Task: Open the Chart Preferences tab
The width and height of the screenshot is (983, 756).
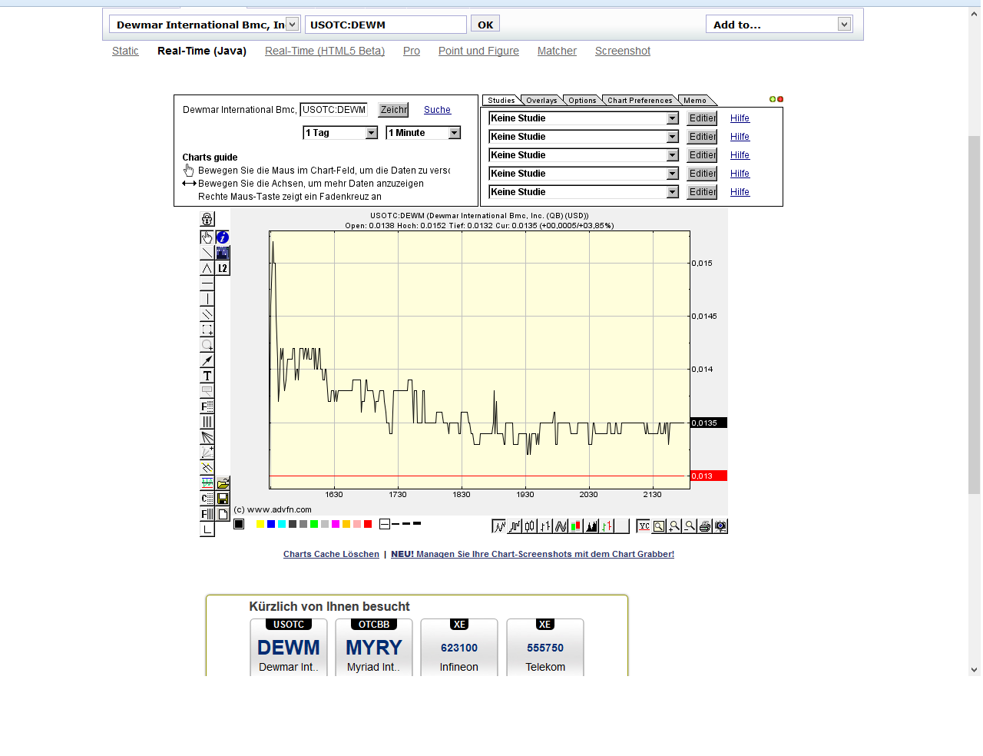Action: 639,101
